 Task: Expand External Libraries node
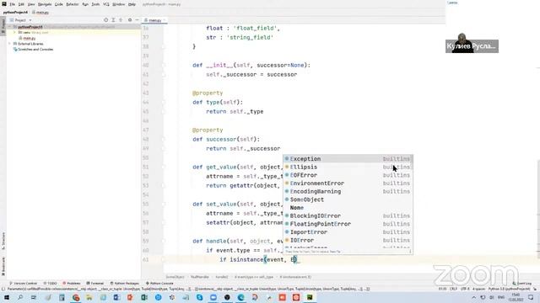click(x=10, y=44)
